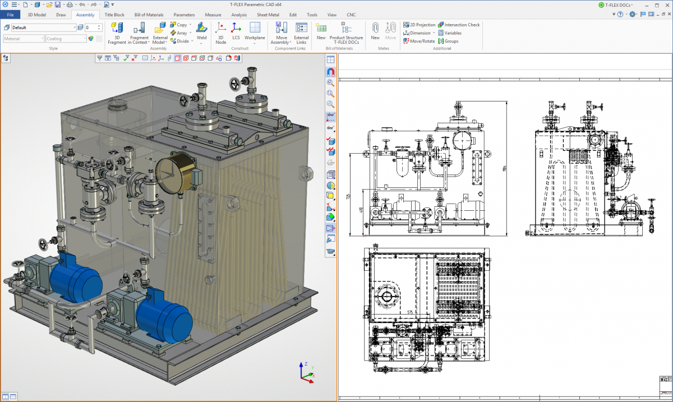
Task: Switch to the Draw tab
Action: click(x=61, y=15)
